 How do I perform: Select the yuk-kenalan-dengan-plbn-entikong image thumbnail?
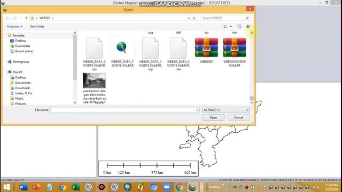coord(94,81)
